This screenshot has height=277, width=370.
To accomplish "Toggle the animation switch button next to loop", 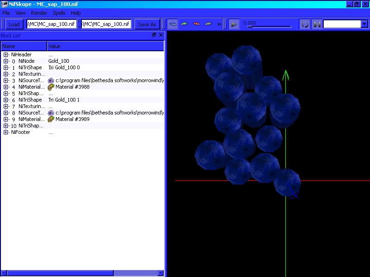I will click(x=317, y=24).
